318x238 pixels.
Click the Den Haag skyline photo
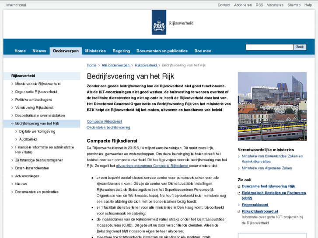click(272, 107)
